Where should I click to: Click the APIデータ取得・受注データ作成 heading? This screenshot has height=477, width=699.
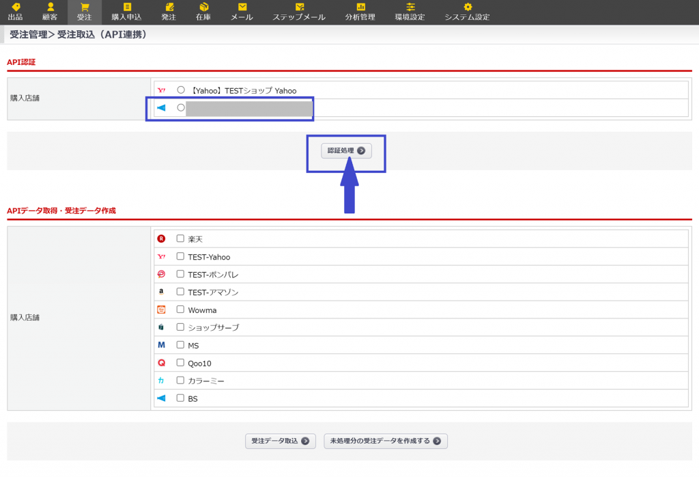pos(61,210)
